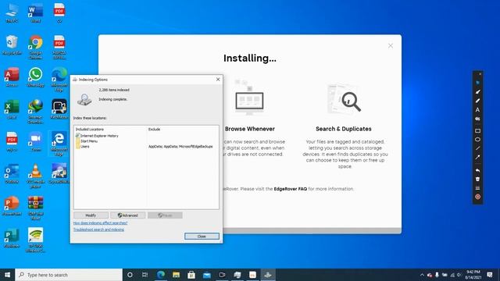The image size is (500, 281).
Task: Open File Explorer from the taskbar
Action: [x=176, y=275]
